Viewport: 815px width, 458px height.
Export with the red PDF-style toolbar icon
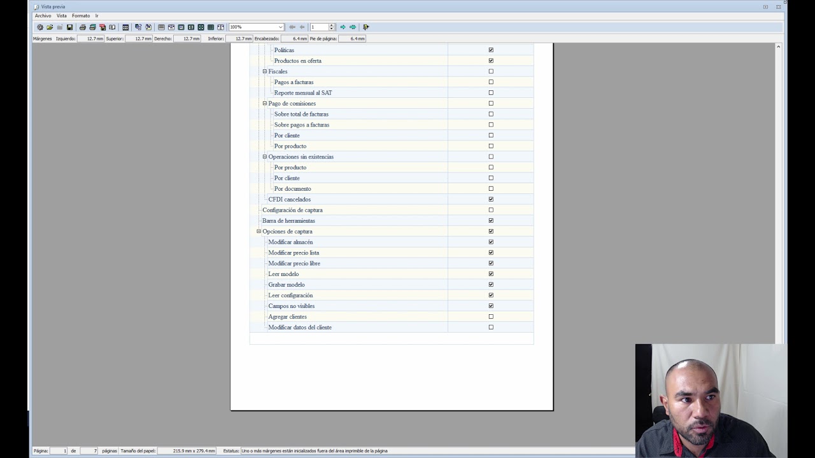[x=103, y=27]
